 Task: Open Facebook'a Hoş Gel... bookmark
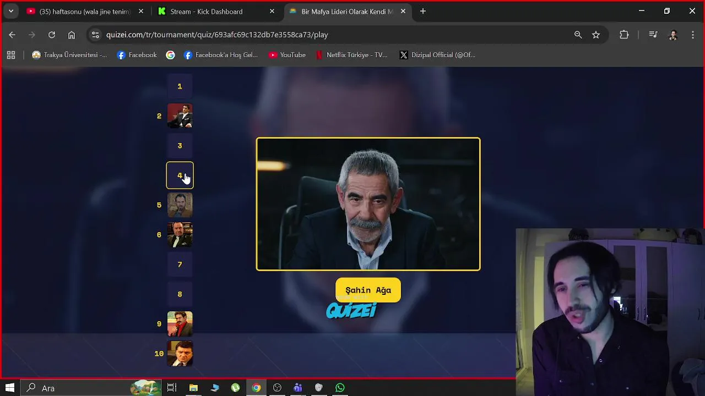point(221,55)
